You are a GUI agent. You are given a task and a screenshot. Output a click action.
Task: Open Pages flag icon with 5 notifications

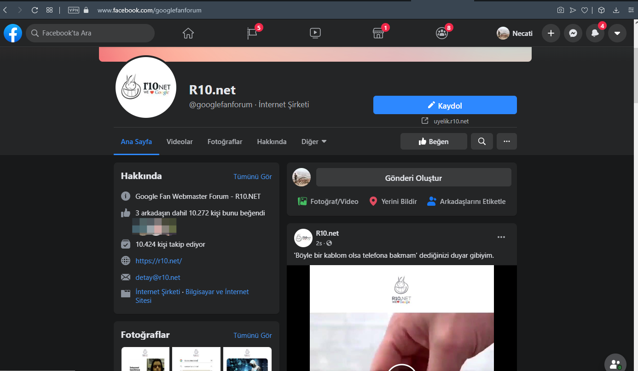pyautogui.click(x=252, y=33)
